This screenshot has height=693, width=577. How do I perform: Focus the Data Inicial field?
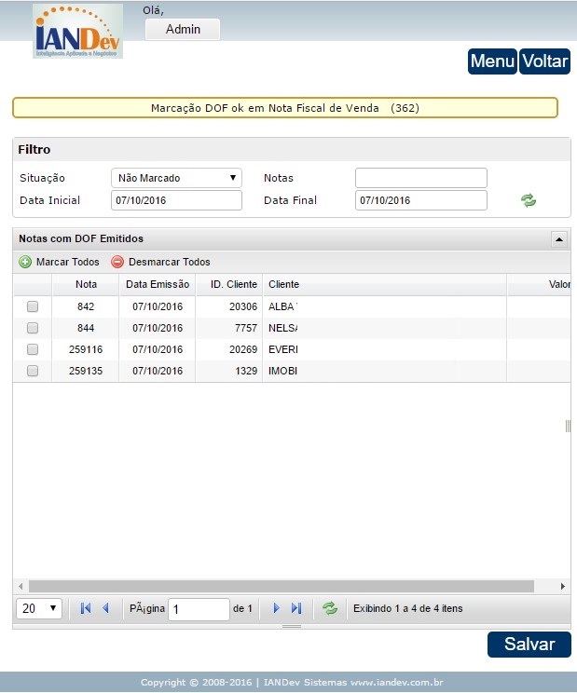click(x=176, y=200)
